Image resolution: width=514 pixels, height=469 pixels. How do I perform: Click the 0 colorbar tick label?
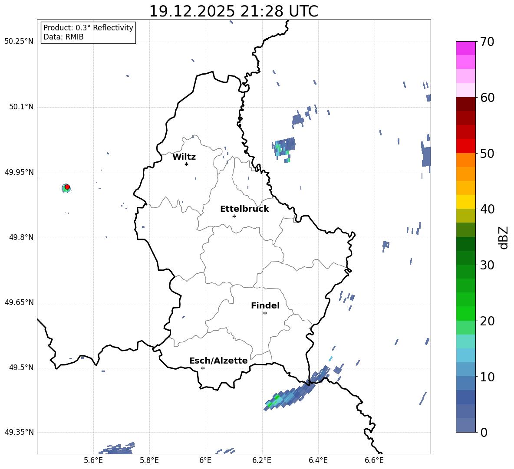point(484,432)
